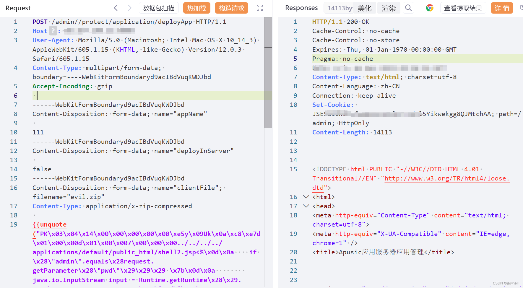Click response line number 15

293,169
